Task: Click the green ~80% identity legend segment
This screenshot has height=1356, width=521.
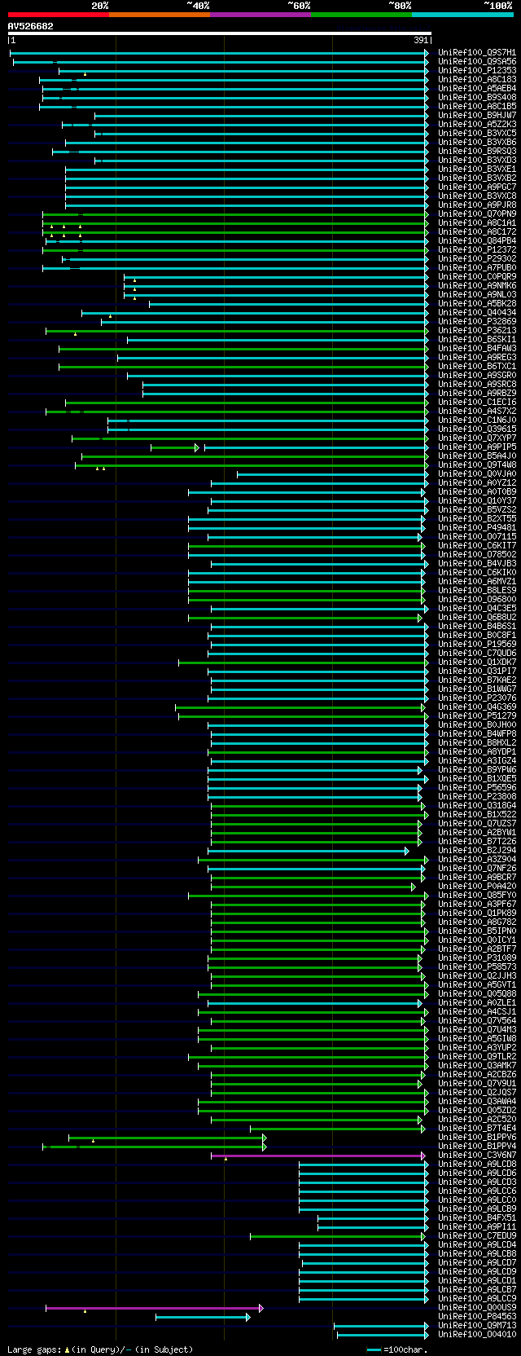Action: tap(361, 15)
